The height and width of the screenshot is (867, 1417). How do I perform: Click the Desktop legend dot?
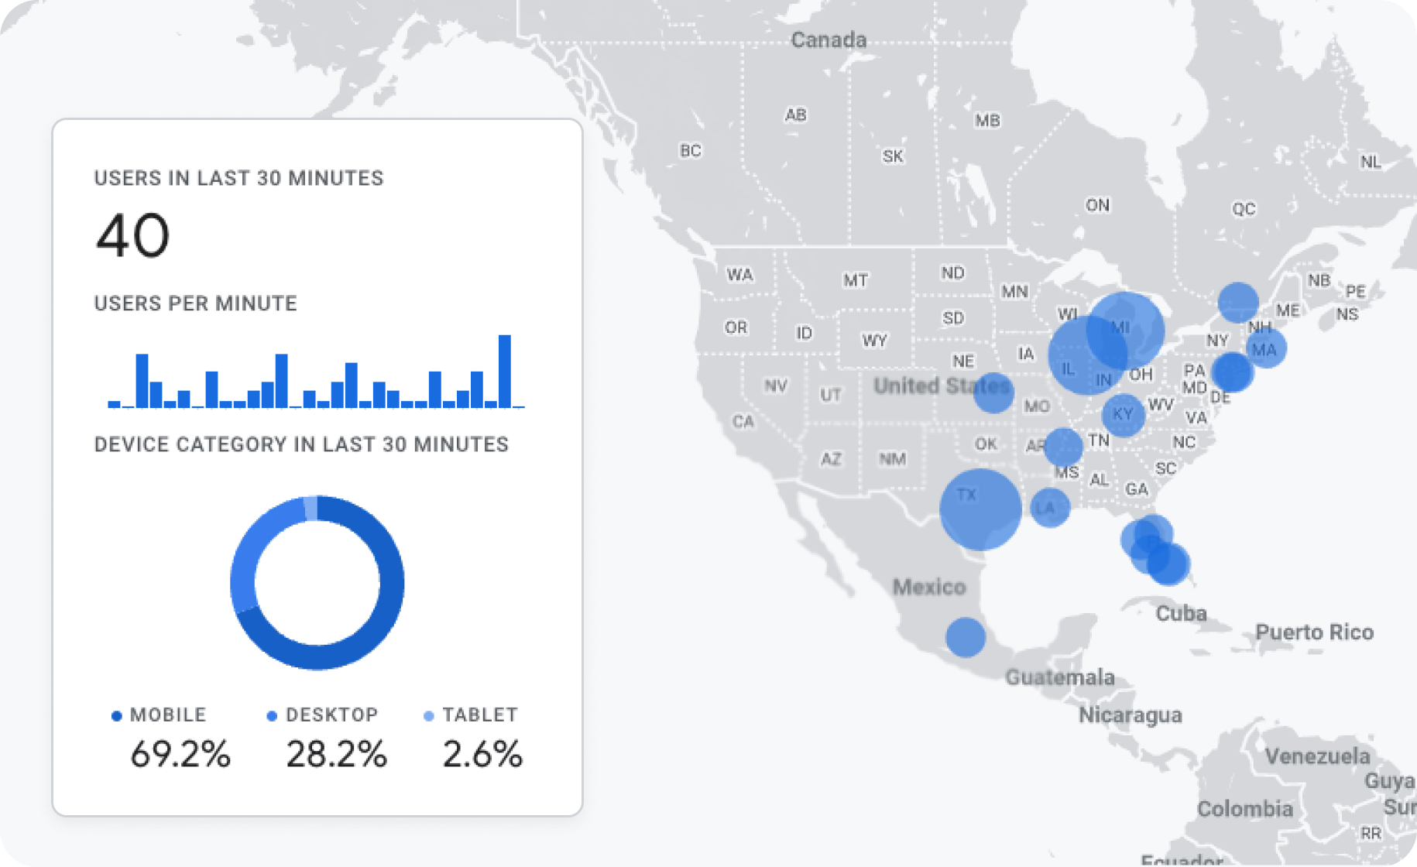click(272, 716)
